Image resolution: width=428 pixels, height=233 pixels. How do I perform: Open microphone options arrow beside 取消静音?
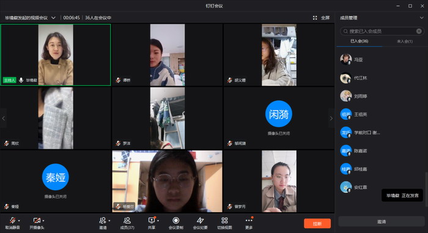[19, 221]
